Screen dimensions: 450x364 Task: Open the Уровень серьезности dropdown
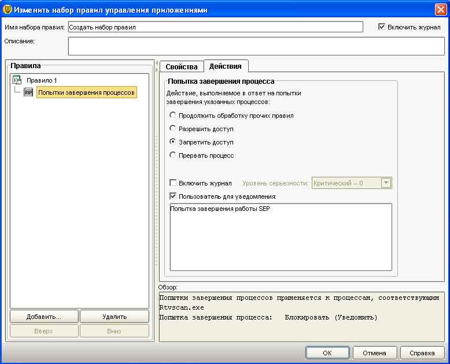point(386,183)
